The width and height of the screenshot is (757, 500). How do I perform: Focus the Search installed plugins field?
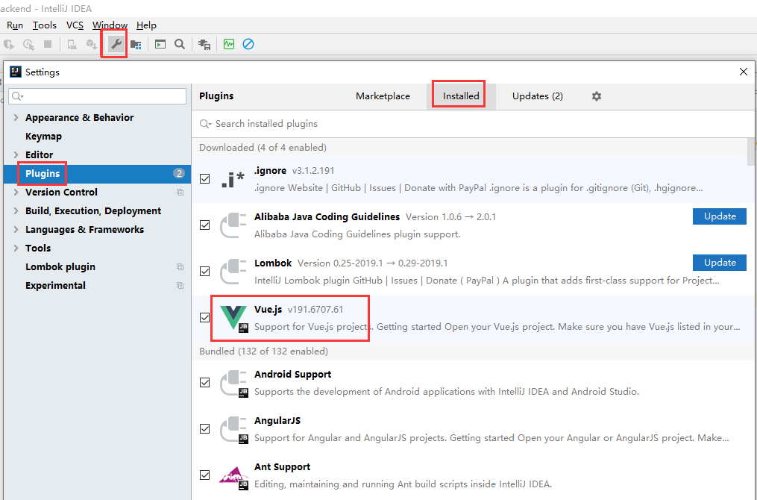(x=473, y=124)
